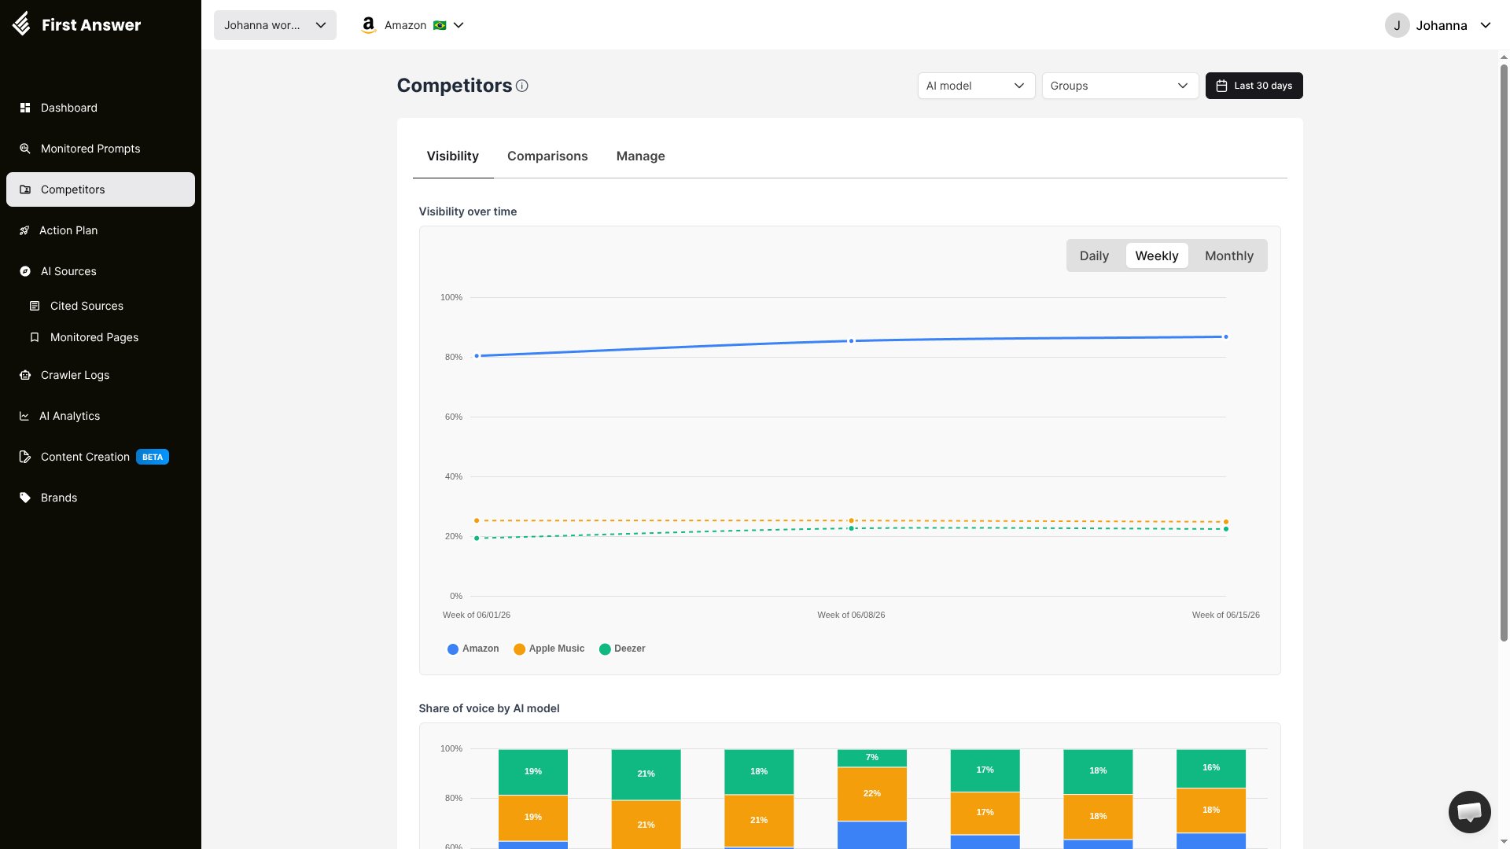The width and height of the screenshot is (1510, 849).
Task: Click the Last 30 days button
Action: [x=1254, y=86]
